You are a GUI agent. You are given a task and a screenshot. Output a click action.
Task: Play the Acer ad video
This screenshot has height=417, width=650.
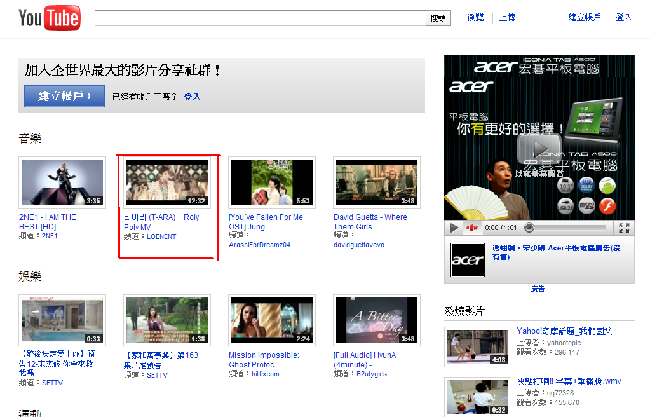(454, 228)
